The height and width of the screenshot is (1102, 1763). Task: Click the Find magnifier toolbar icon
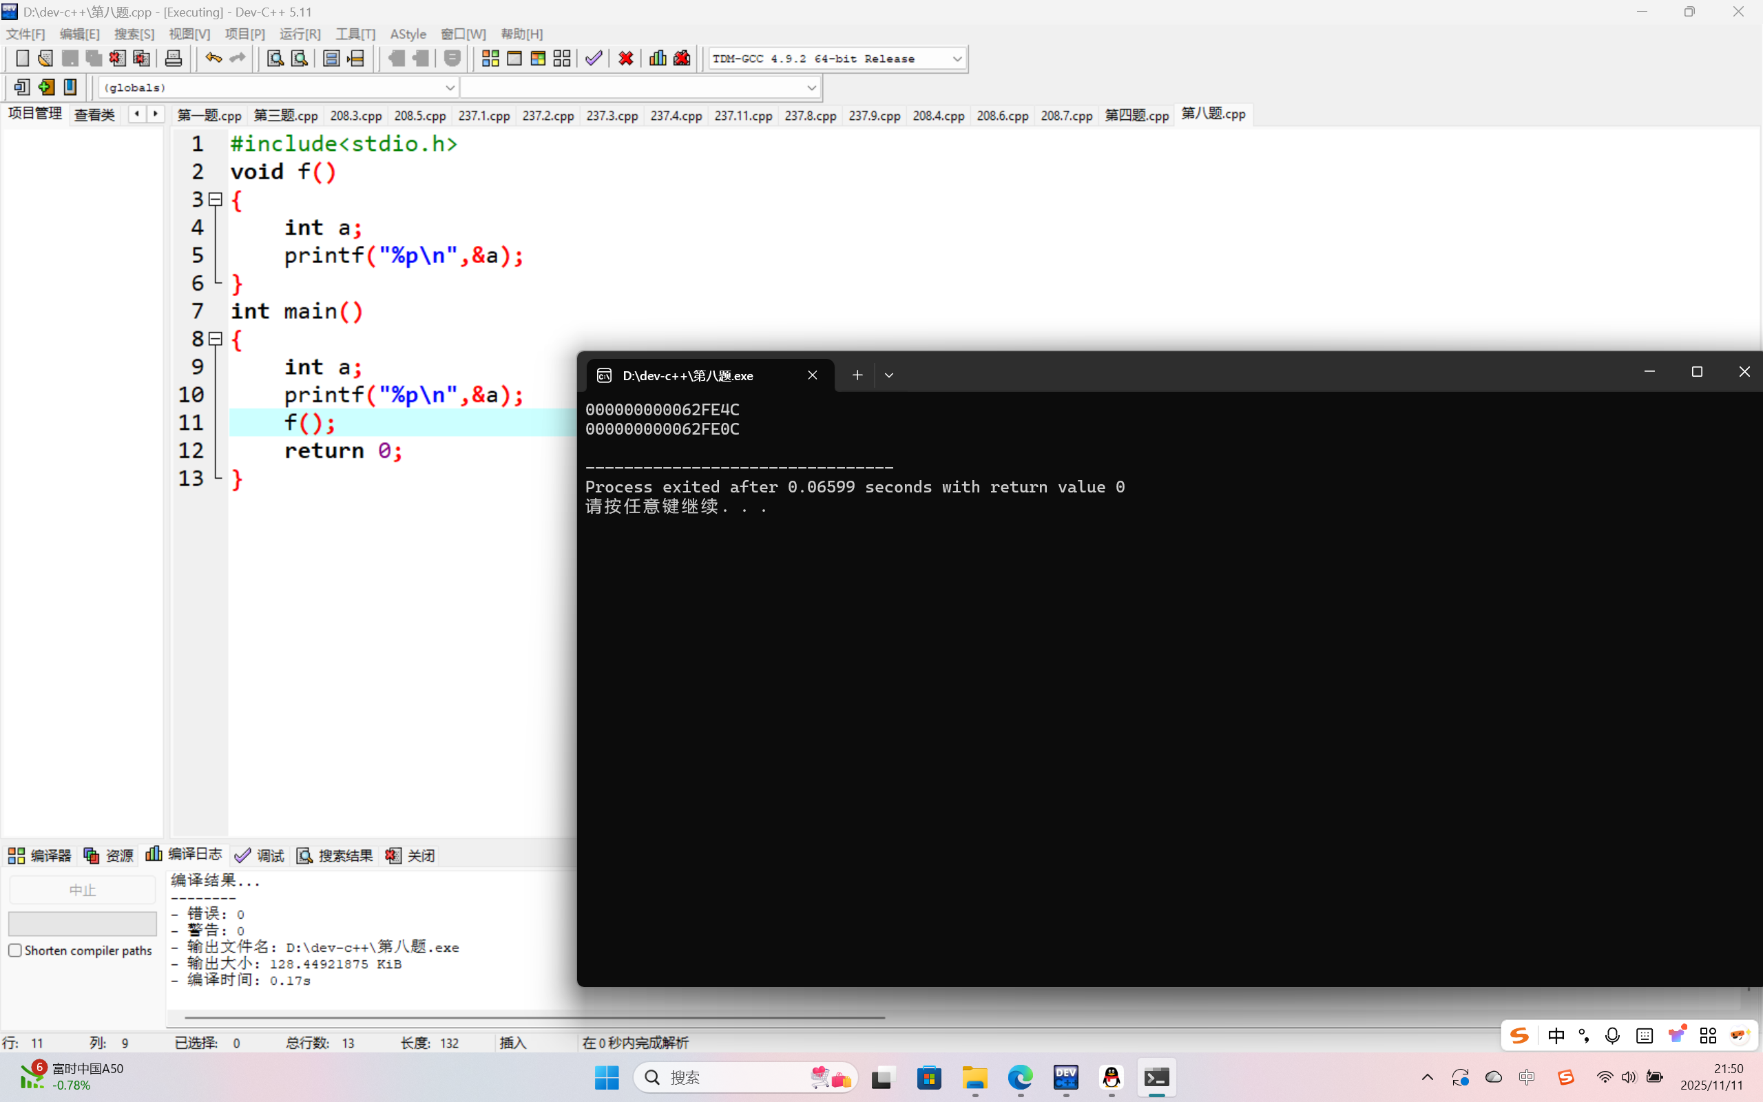(275, 59)
